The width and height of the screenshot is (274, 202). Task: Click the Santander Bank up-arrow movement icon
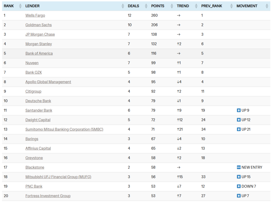click(x=239, y=110)
